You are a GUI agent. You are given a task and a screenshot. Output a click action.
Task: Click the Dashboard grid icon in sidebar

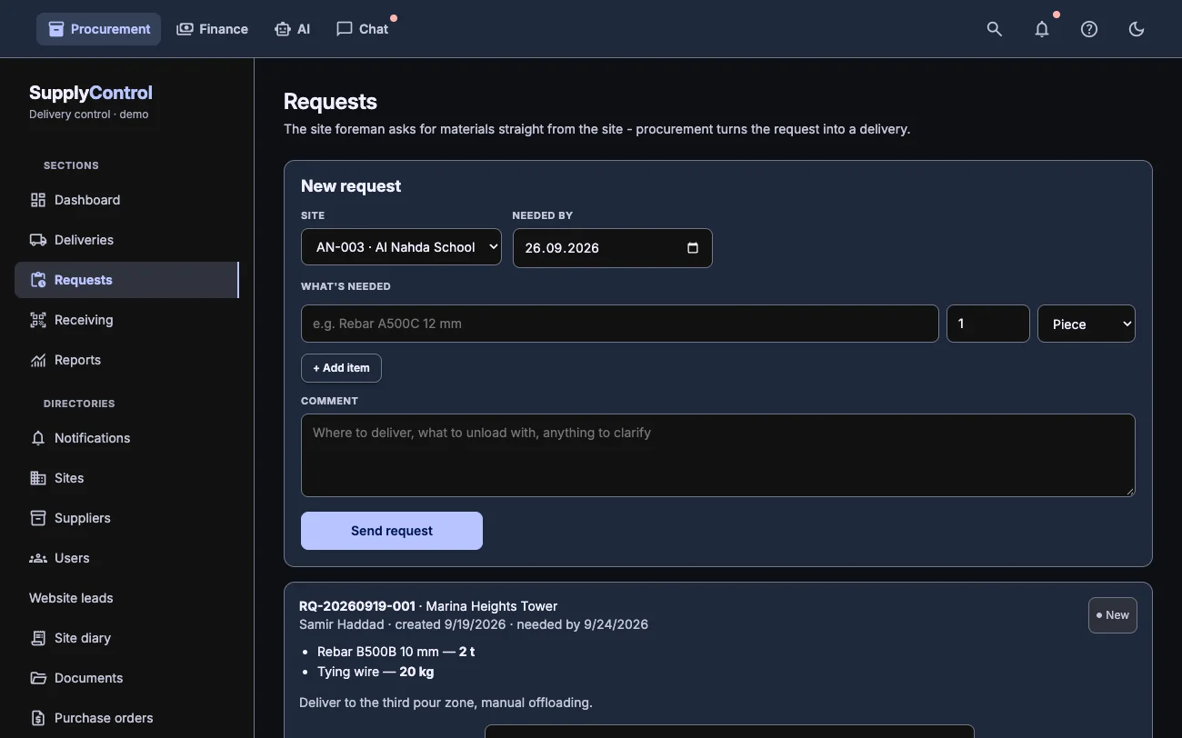[38, 200]
